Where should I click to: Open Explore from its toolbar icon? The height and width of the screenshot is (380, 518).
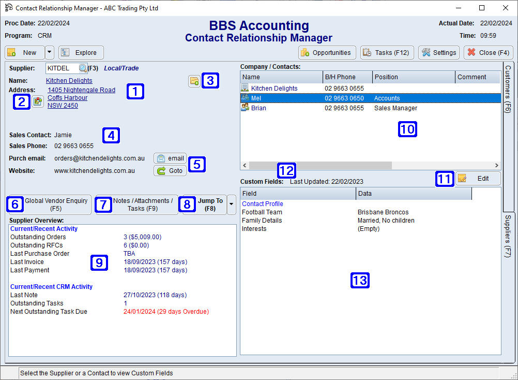pos(65,52)
